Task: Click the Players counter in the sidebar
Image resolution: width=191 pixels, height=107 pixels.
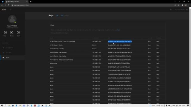Action: [18, 34]
